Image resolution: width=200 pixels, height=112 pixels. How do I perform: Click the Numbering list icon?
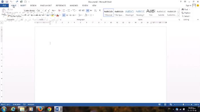pyautogui.click(x=69, y=11)
